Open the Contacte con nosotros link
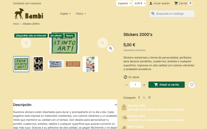The image size is (207, 129). [x=27, y=3]
